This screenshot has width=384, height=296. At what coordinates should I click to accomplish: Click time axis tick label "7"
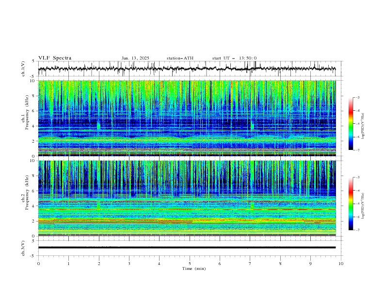point(250,264)
